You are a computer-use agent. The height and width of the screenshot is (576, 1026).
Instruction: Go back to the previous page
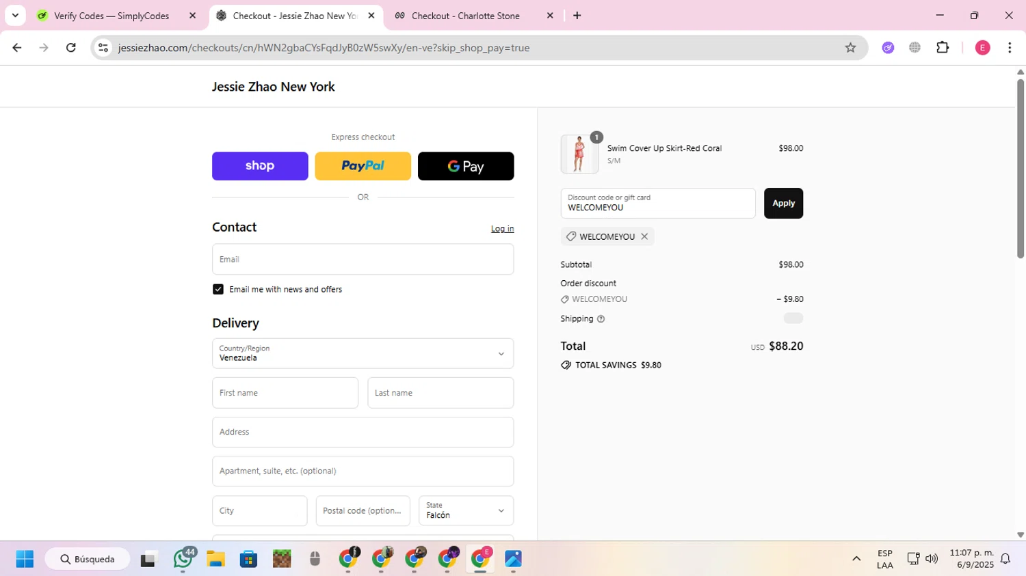pos(17,48)
